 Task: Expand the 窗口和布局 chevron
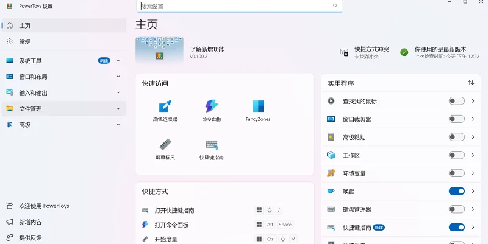click(x=118, y=77)
